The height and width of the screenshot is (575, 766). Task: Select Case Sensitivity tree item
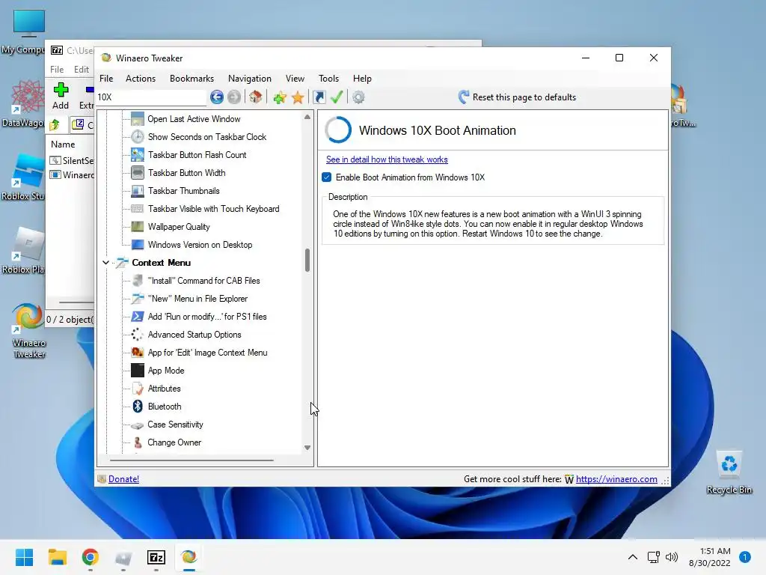tap(175, 425)
